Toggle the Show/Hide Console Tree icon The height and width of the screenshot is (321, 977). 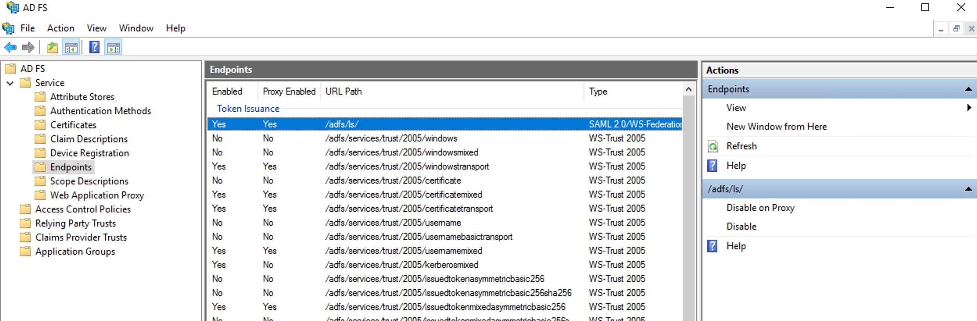coord(71,48)
